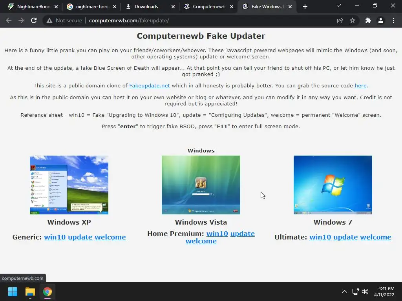Open File Explorer from the taskbar
This screenshot has width=402, height=301.
pyautogui.click(x=30, y=292)
